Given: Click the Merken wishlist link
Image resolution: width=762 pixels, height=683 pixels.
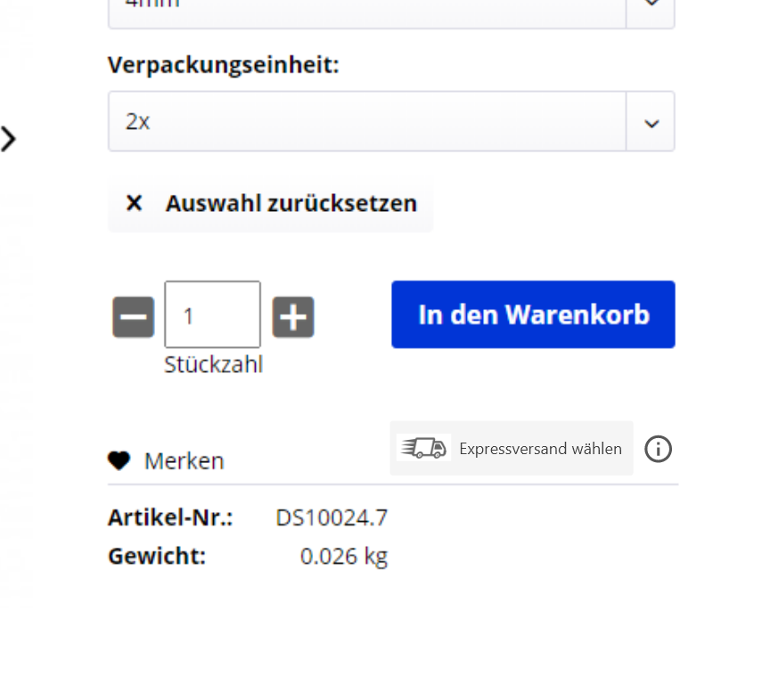Looking at the screenshot, I should (184, 461).
